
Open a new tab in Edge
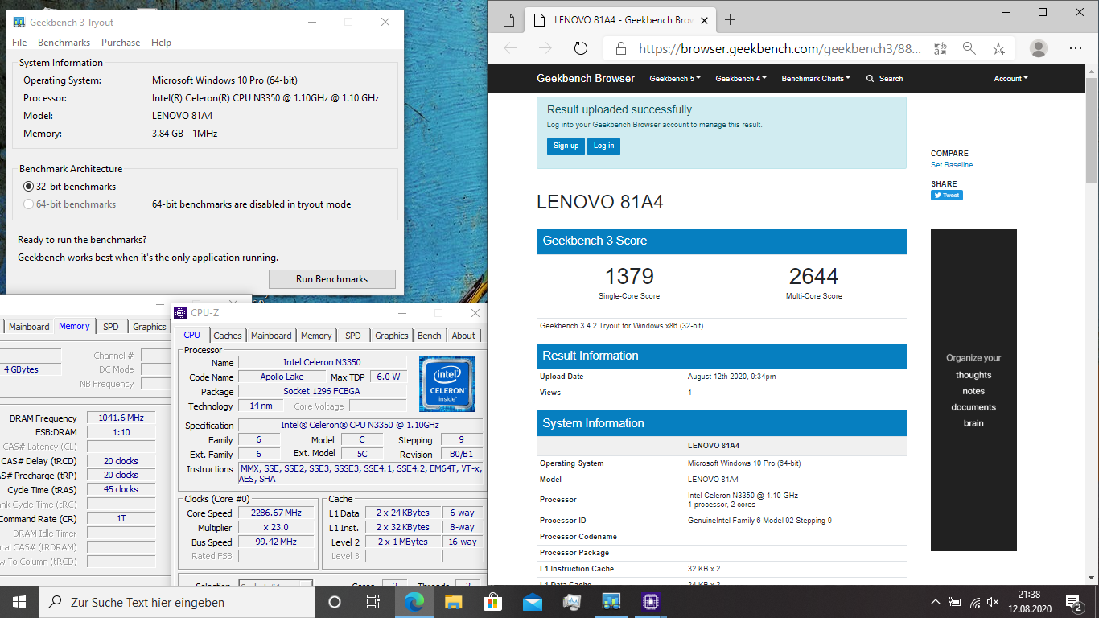tap(730, 20)
